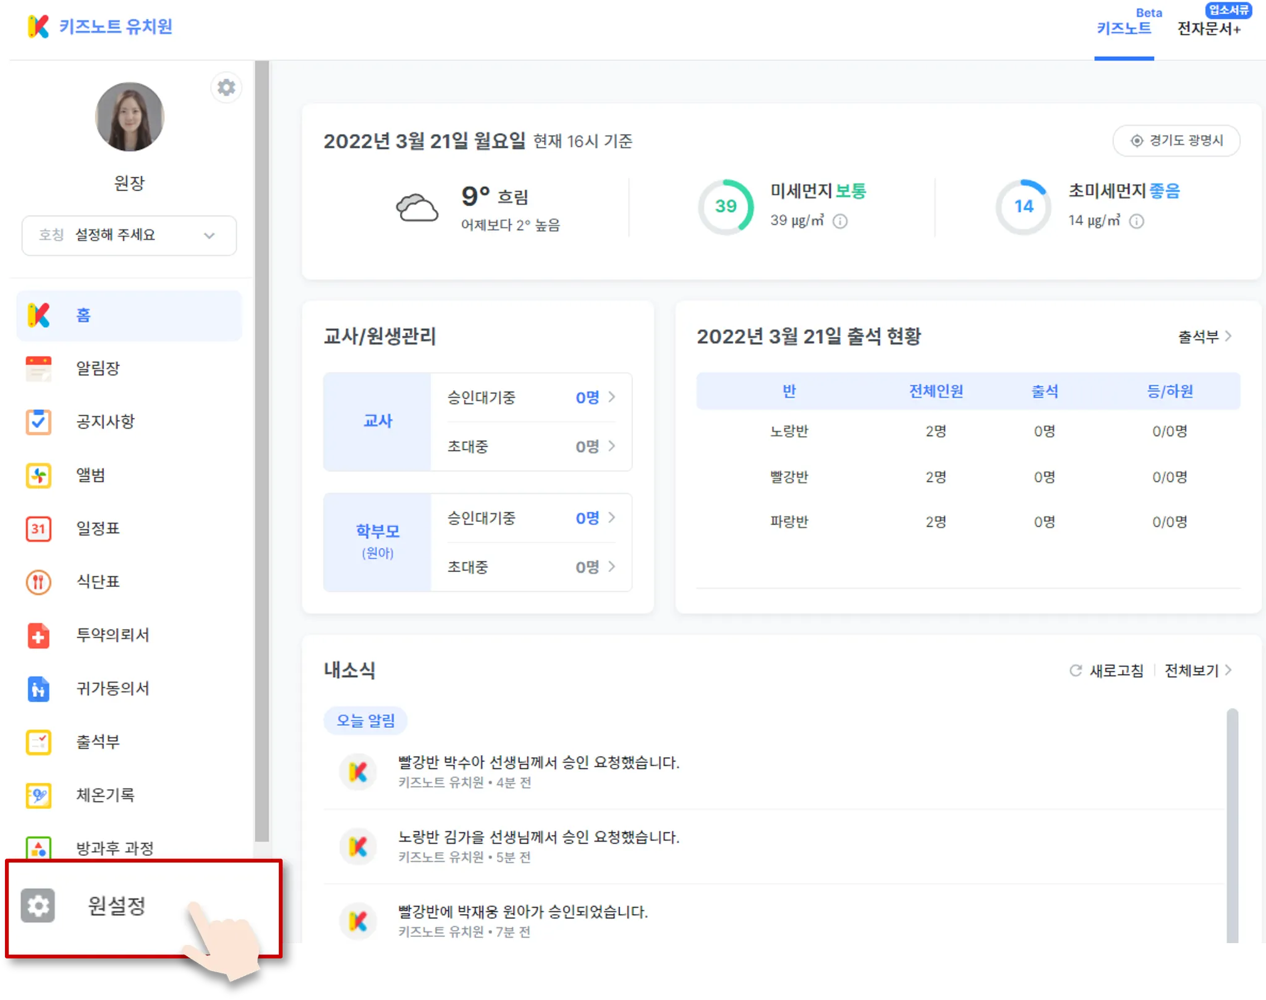Open the 알림장 notebook icon
This screenshot has height=1000, width=1266.
point(38,369)
